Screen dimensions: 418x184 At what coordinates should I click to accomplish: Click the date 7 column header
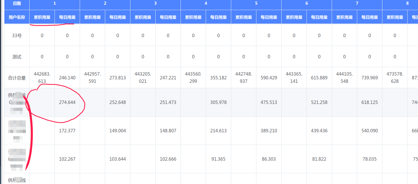click(x=357, y=3)
